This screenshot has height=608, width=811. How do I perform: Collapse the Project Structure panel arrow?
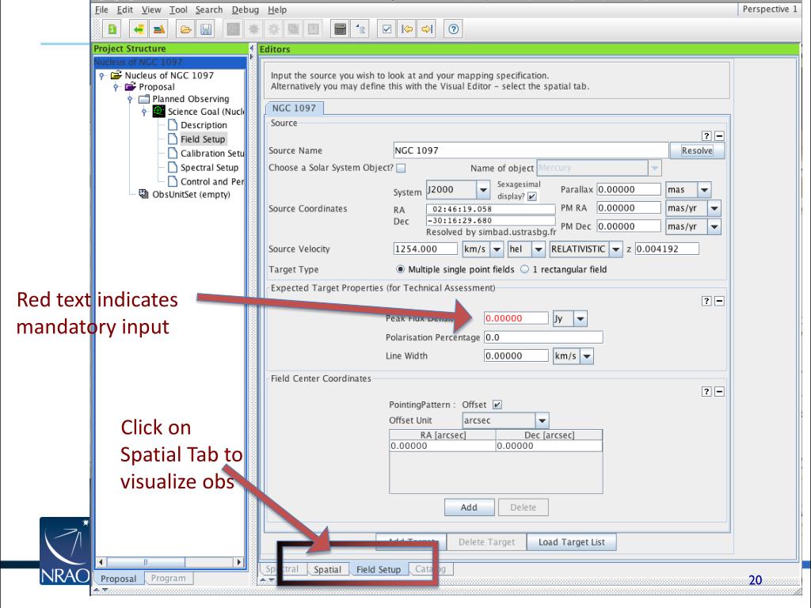point(252,47)
